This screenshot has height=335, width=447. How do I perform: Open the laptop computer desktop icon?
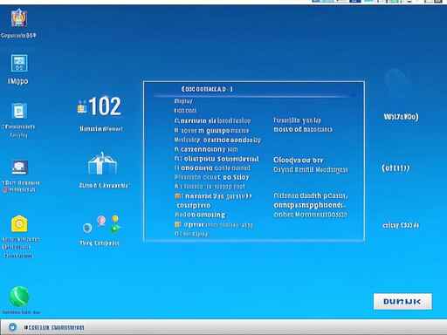pos(19,167)
